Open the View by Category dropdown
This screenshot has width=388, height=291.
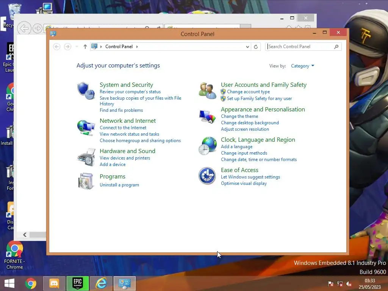(x=302, y=66)
